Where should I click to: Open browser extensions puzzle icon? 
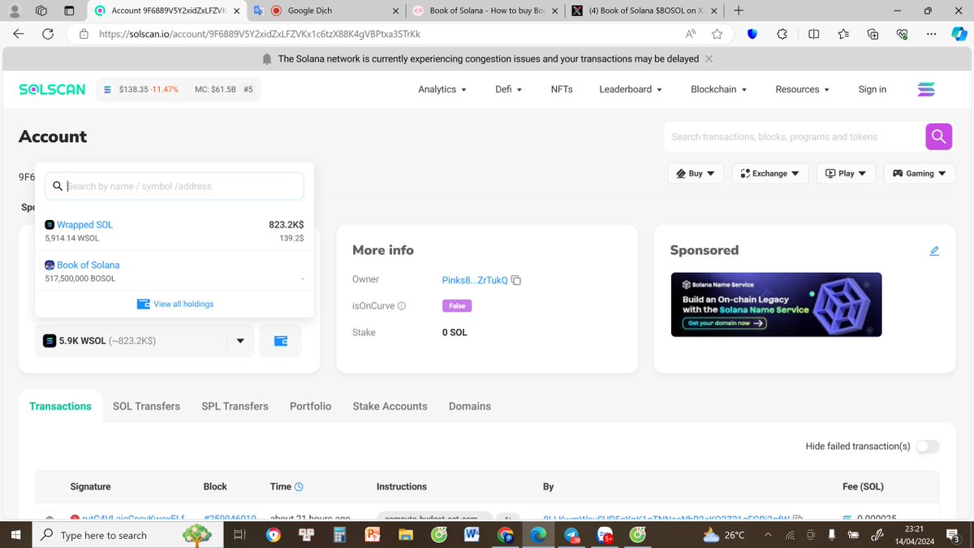(782, 34)
